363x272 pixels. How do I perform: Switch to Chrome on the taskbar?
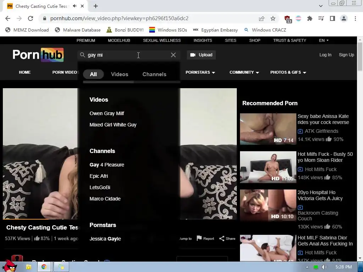click(44, 267)
